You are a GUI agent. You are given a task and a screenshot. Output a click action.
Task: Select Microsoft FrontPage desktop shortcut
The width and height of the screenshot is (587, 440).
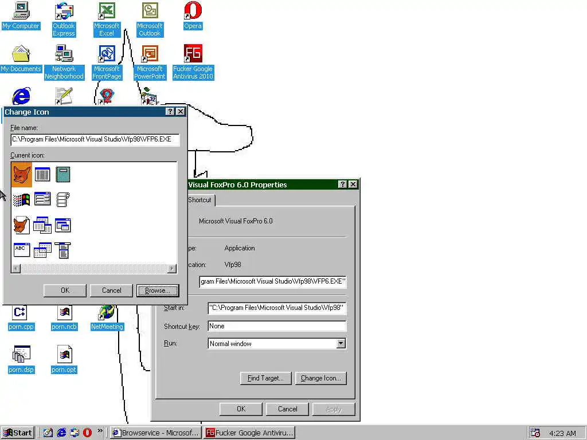point(107,62)
